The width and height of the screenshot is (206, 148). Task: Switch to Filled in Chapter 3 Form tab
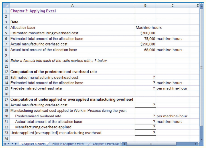[68, 144]
